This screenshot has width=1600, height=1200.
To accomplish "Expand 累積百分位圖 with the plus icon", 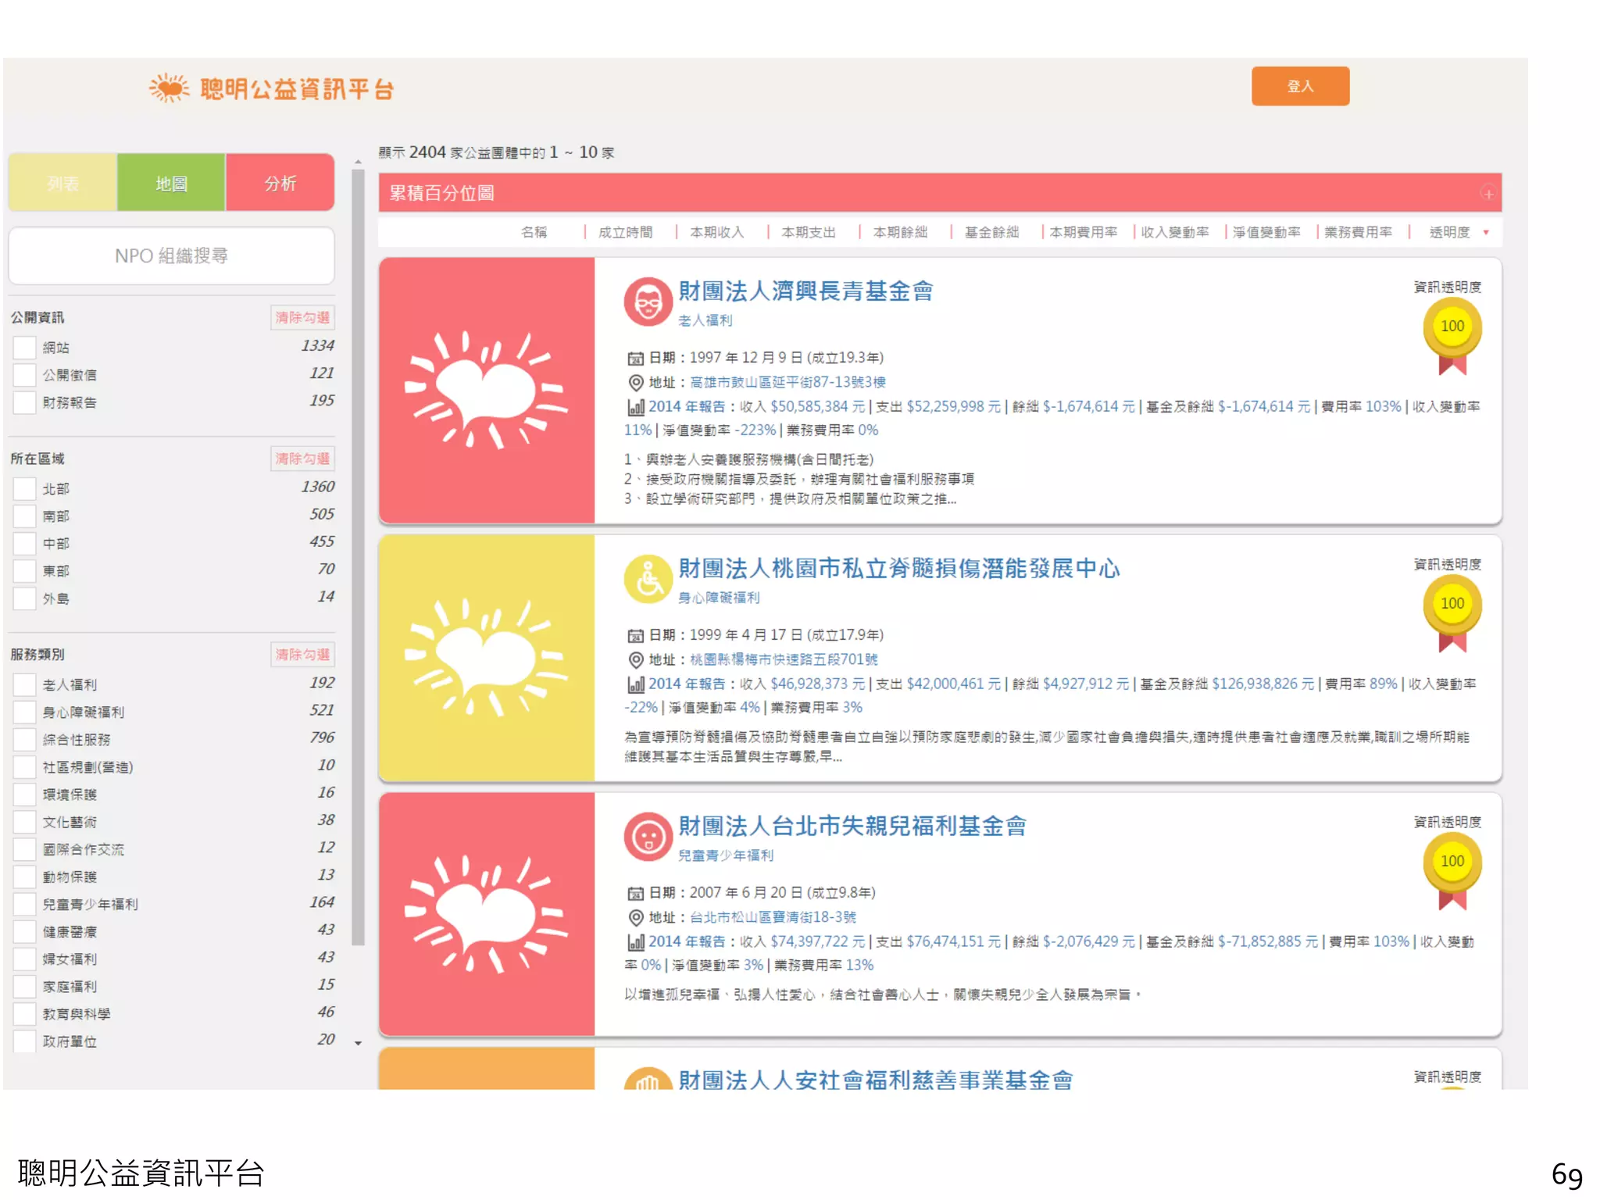I will pyautogui.click(x=1487, y=194).
